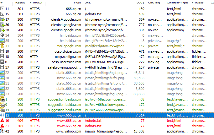
Task: Click the safebrowsing.googl... host cell
Action: pos(64,67)
